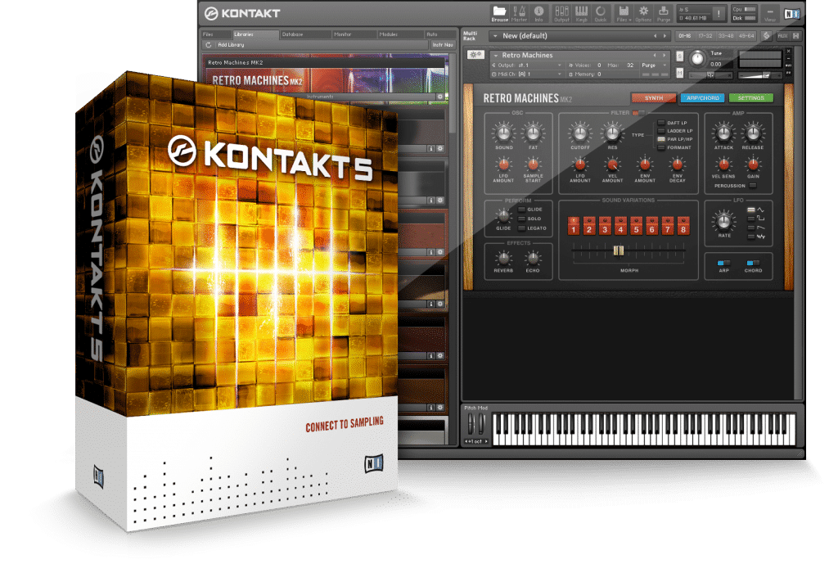Screen dimensions: 838x564
Task: Toggle the on-screen Keyboard icon
Action: [582, 13]
